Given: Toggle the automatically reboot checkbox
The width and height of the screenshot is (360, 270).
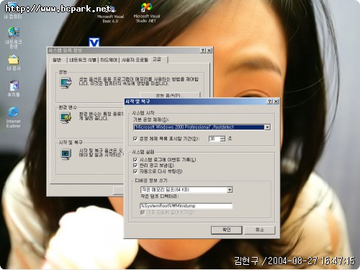Looking at the screenshot, I should [x=135, y=171].
